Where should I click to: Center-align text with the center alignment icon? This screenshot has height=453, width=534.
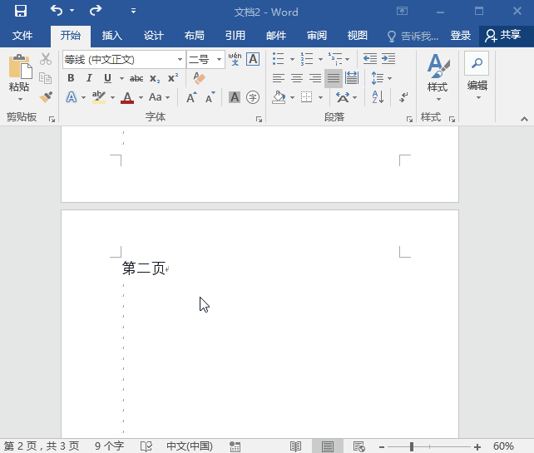tap(297, 78)
